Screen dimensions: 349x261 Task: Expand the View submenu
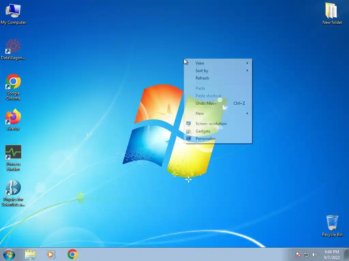218,63
